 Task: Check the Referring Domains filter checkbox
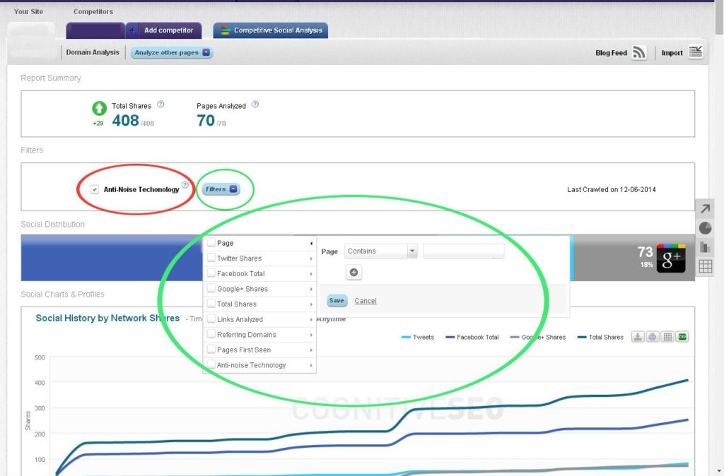[211, 334]
